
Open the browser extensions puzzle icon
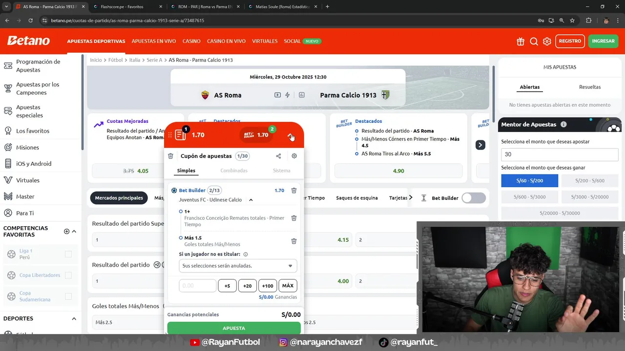588,20
